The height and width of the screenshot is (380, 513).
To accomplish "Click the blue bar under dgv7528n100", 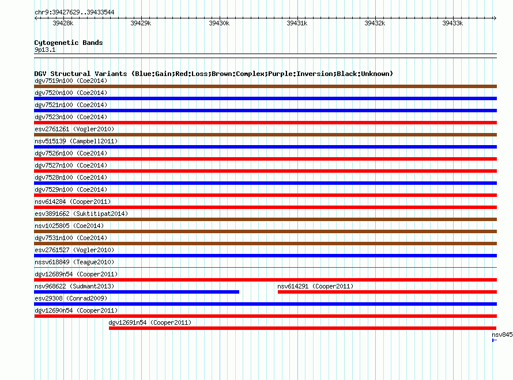I will pos(265,183).
